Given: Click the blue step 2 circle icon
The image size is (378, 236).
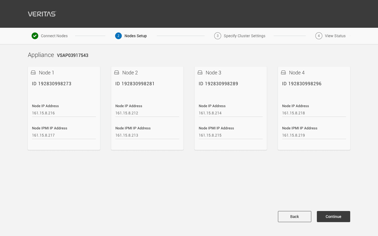Looking at the screenshot, I should pos(118,36).
